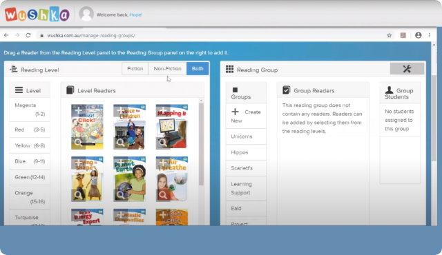Click magnifier on Air I Breathe cover

click(x=163, y=195)
